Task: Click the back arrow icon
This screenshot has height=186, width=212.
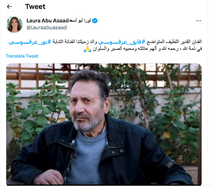Action: click(9, 7)
